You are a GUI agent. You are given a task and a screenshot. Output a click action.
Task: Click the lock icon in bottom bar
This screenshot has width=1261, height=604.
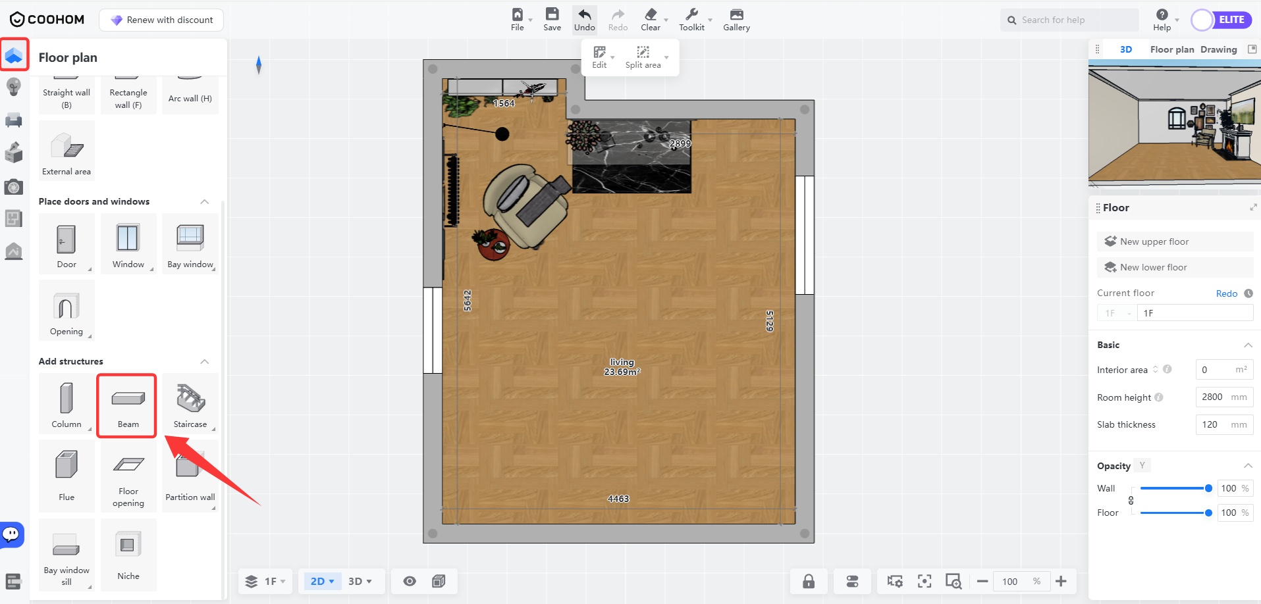click(x=809, y=581)
